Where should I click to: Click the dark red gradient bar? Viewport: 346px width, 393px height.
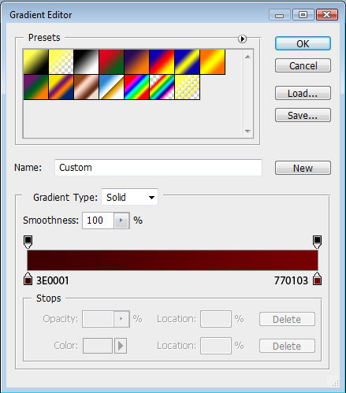[173, 260]
